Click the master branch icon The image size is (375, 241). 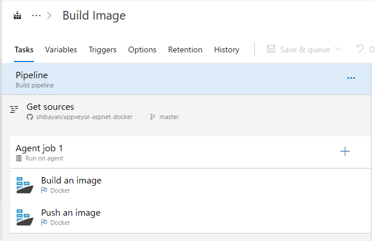pyautogui.click(x=152, y=117)
